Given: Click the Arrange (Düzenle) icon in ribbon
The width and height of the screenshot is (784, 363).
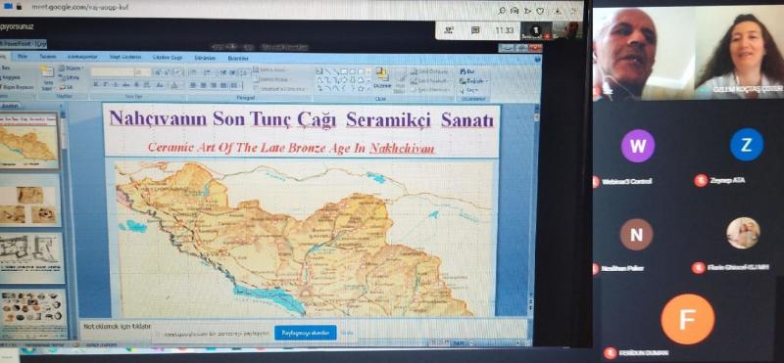Looking at the screenshot, I should 382,78.
